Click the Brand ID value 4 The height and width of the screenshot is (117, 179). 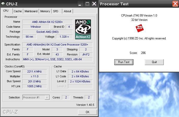point(69,27)
